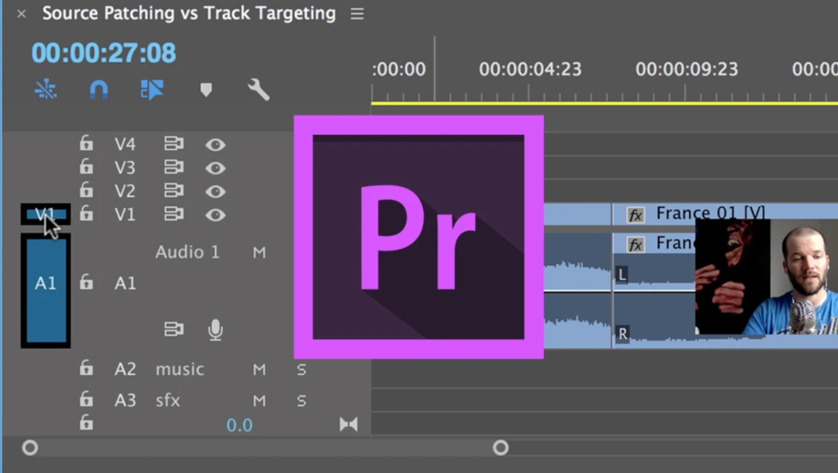Open fx badge on France 01 video clip
The width and height of the screenshot is (838, 473).
tap(636, 215)
